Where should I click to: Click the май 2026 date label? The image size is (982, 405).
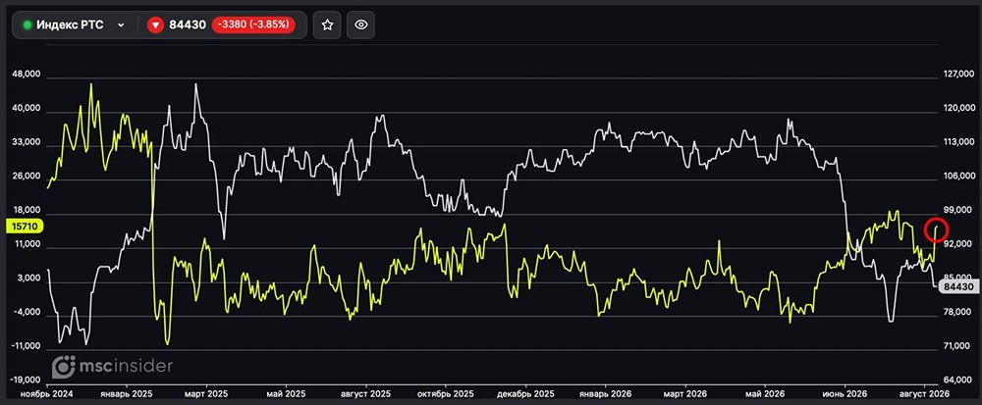coord(766,394)
